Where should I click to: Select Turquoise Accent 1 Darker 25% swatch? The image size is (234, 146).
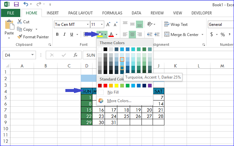122,68
